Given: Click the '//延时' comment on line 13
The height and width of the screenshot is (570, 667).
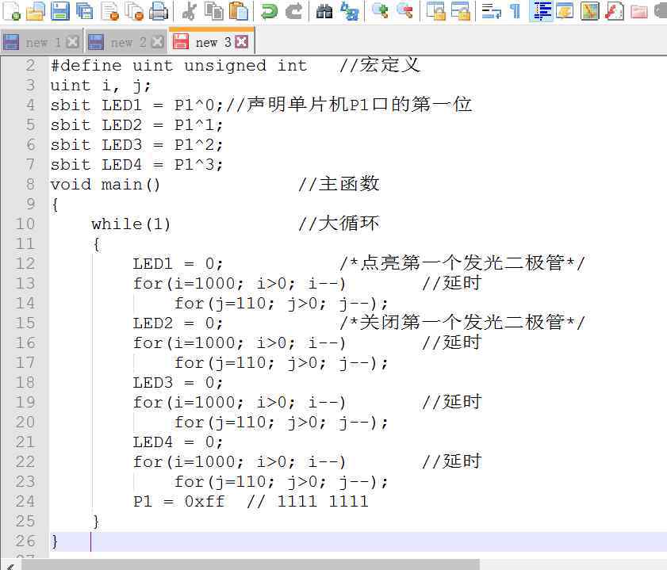Looking at the screenshot, I should coord(452,283).
